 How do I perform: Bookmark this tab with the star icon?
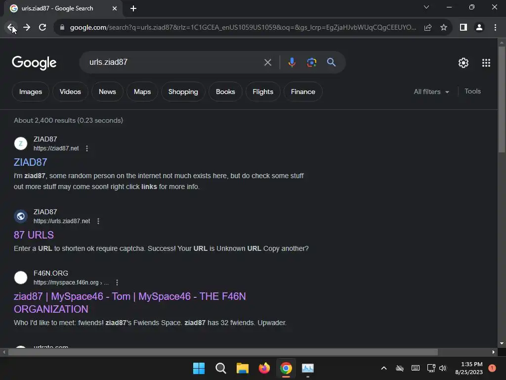click(444, 28)
